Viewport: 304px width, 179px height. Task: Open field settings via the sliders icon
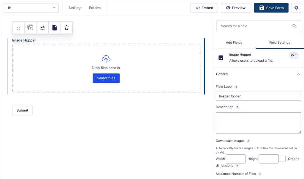[42, 27]
